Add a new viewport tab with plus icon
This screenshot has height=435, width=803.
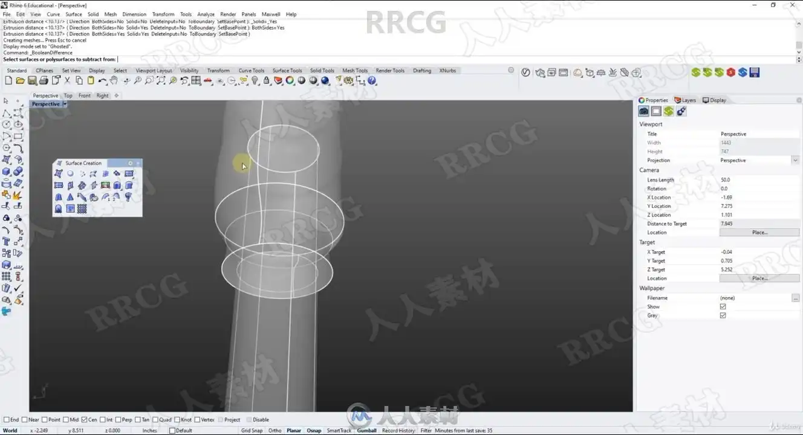117,95
